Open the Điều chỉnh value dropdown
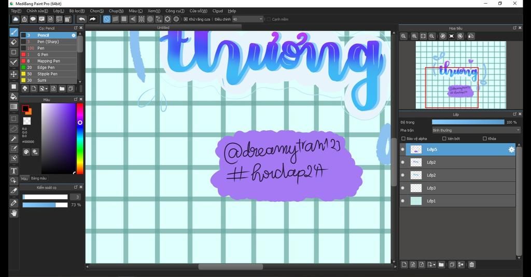Image resolution: width=531 pixels, height=277 pixels. point(247,19)
